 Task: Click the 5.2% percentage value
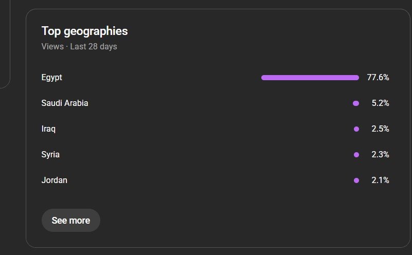[380, 103]
